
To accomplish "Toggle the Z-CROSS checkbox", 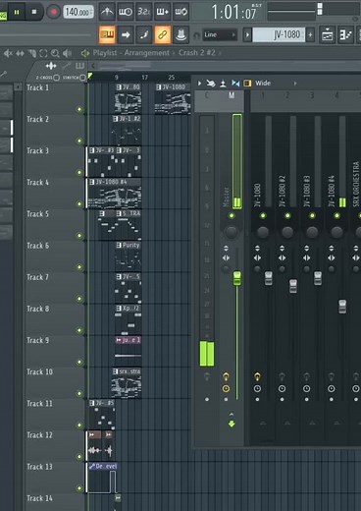I will click(x=56, y=78).
